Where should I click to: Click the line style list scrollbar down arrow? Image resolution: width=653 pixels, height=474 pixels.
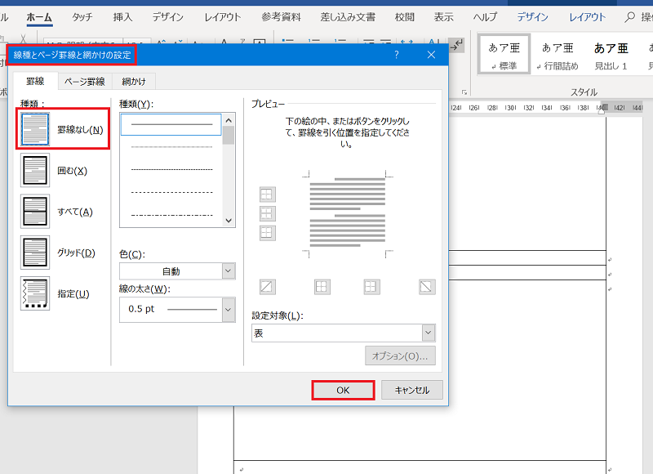click(229, 220)
